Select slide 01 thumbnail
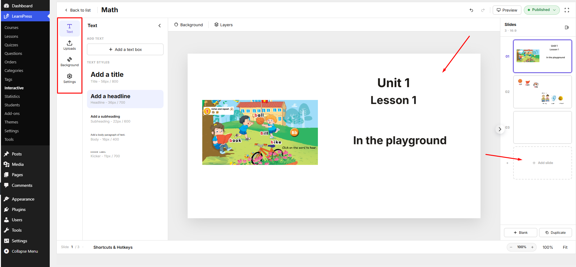Image resolution: width=576 pixels, height=267 pixels. (542, 56)
